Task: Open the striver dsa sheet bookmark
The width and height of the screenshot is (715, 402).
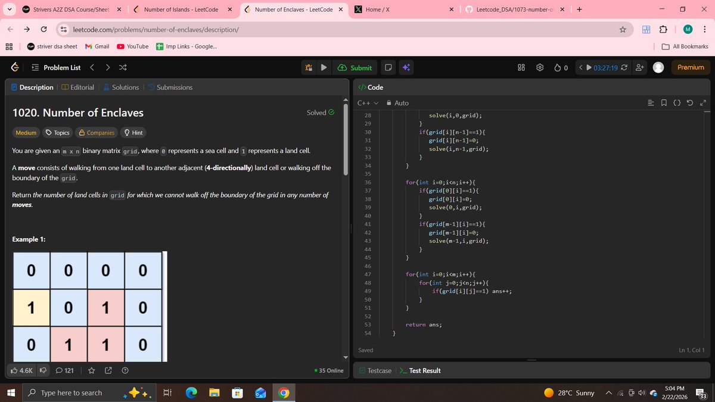Action: tap(52, 46)
